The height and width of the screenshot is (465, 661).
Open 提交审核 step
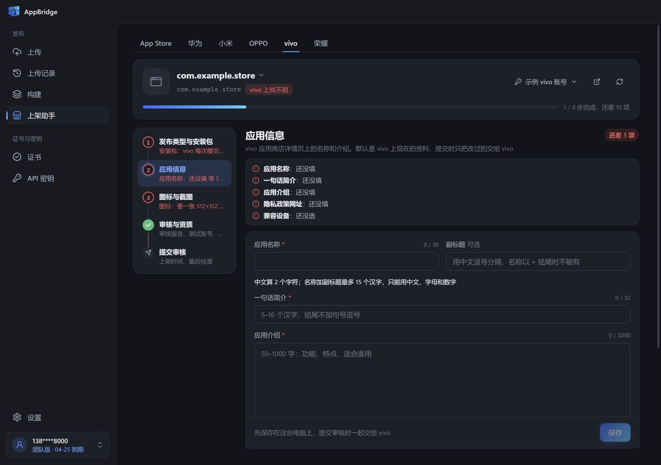tap(185, 256)
